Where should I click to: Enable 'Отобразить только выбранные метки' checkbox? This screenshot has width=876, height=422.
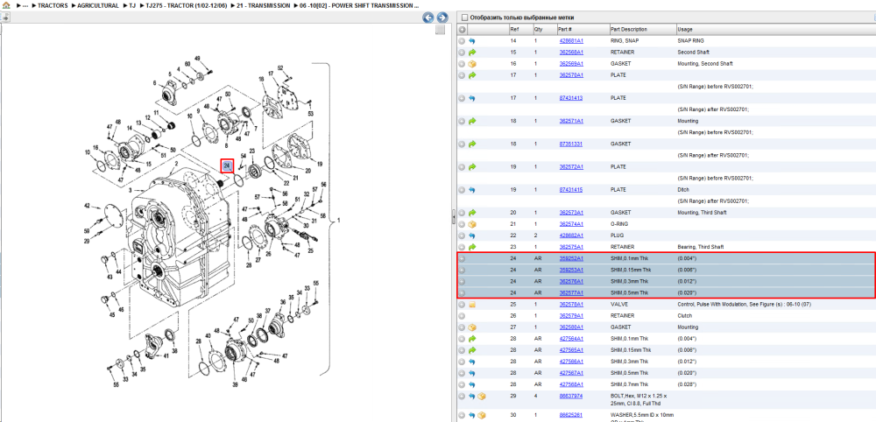click(x=465, y=18)
